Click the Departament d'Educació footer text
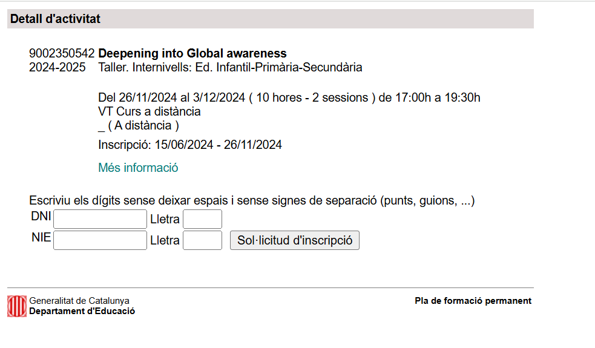The width and height of the screenshot is (595, 348). (x=82, y=311)
